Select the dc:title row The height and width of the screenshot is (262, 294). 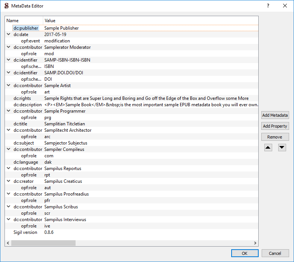pos(20,124)
